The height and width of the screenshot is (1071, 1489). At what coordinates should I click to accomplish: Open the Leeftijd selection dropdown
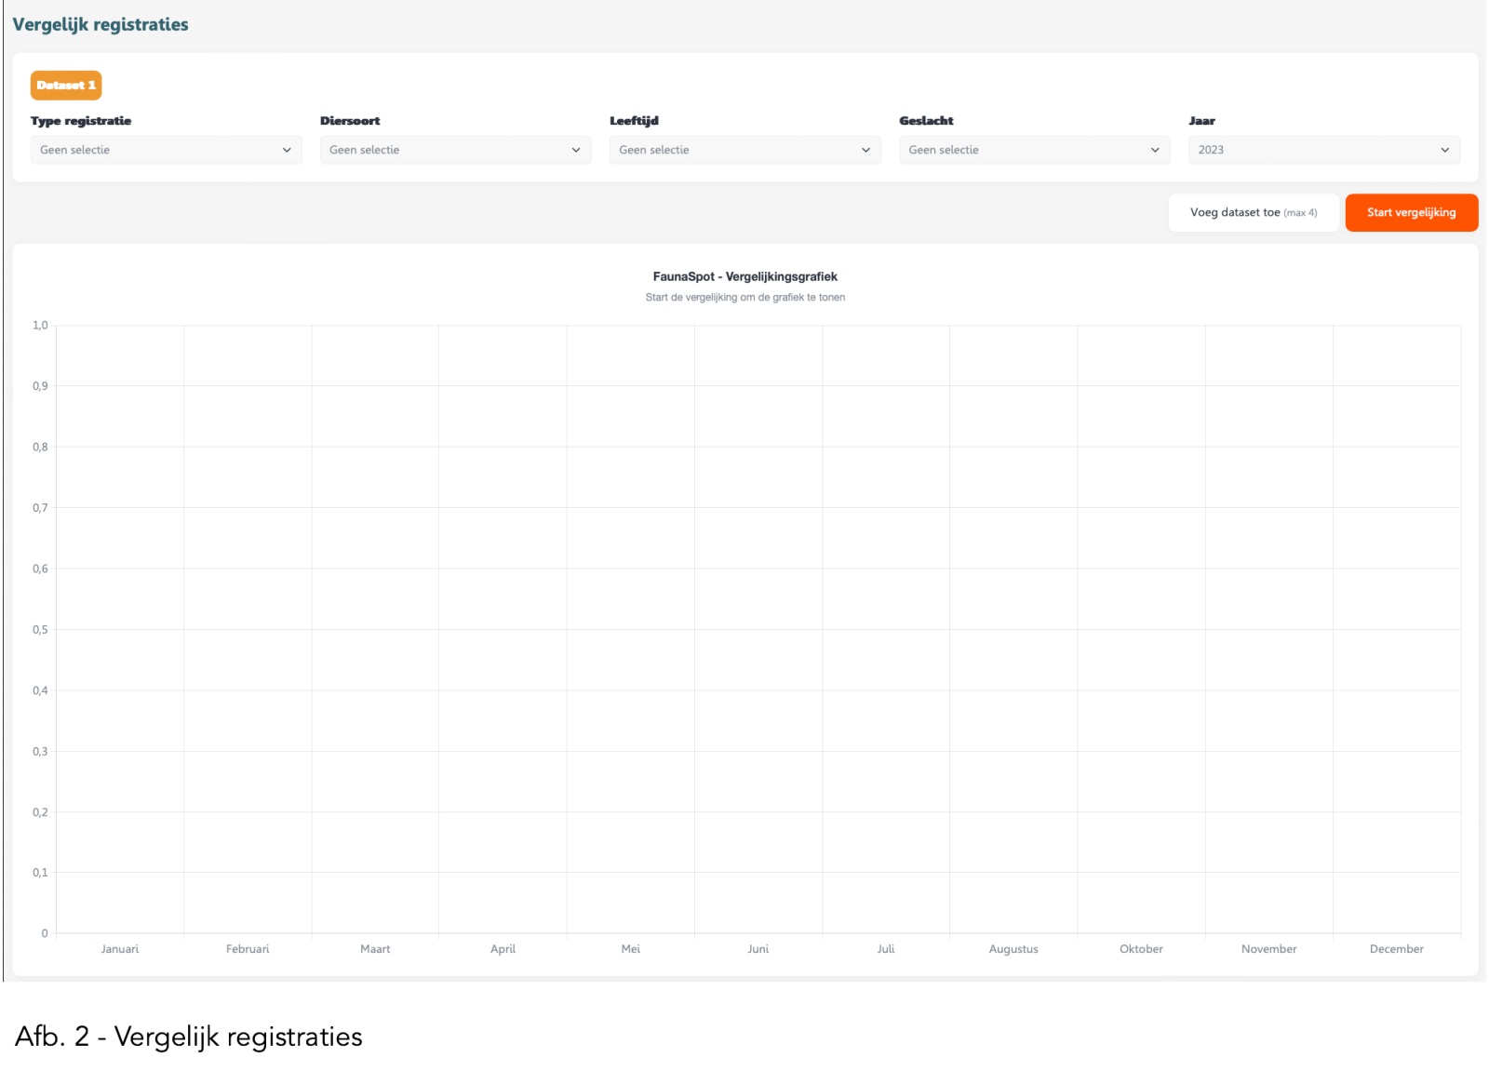tap(744, 150)
